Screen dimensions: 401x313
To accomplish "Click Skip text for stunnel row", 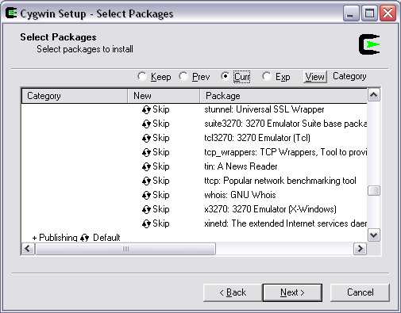I will click(161, 109).
